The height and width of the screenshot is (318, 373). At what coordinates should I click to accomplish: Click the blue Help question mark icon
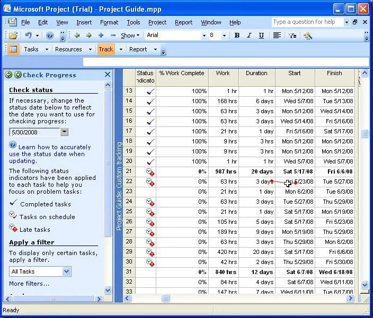point(50,35)
